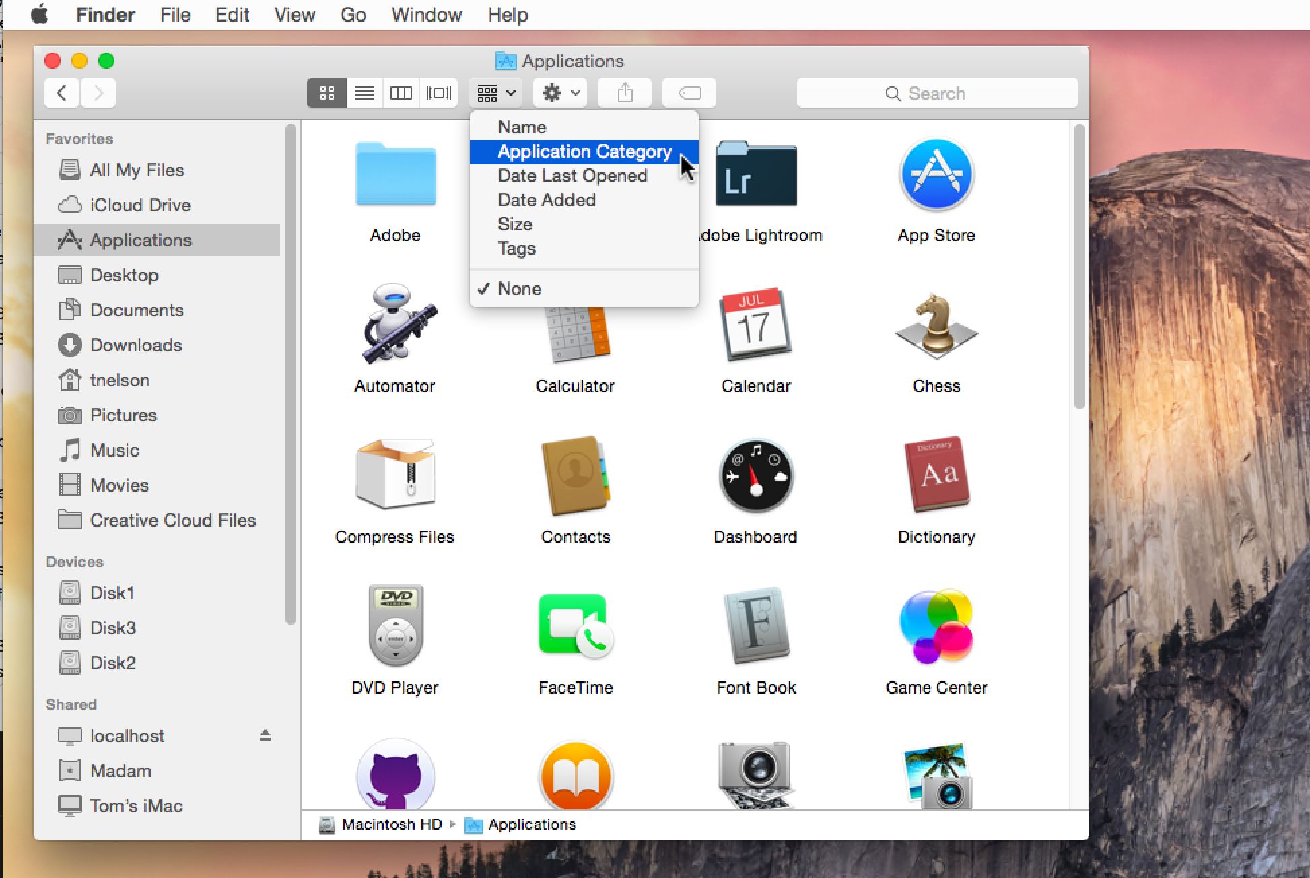Viewport: 1310px width, 878px height.
Task: Click the back navigation button
Action: [63, 93]
